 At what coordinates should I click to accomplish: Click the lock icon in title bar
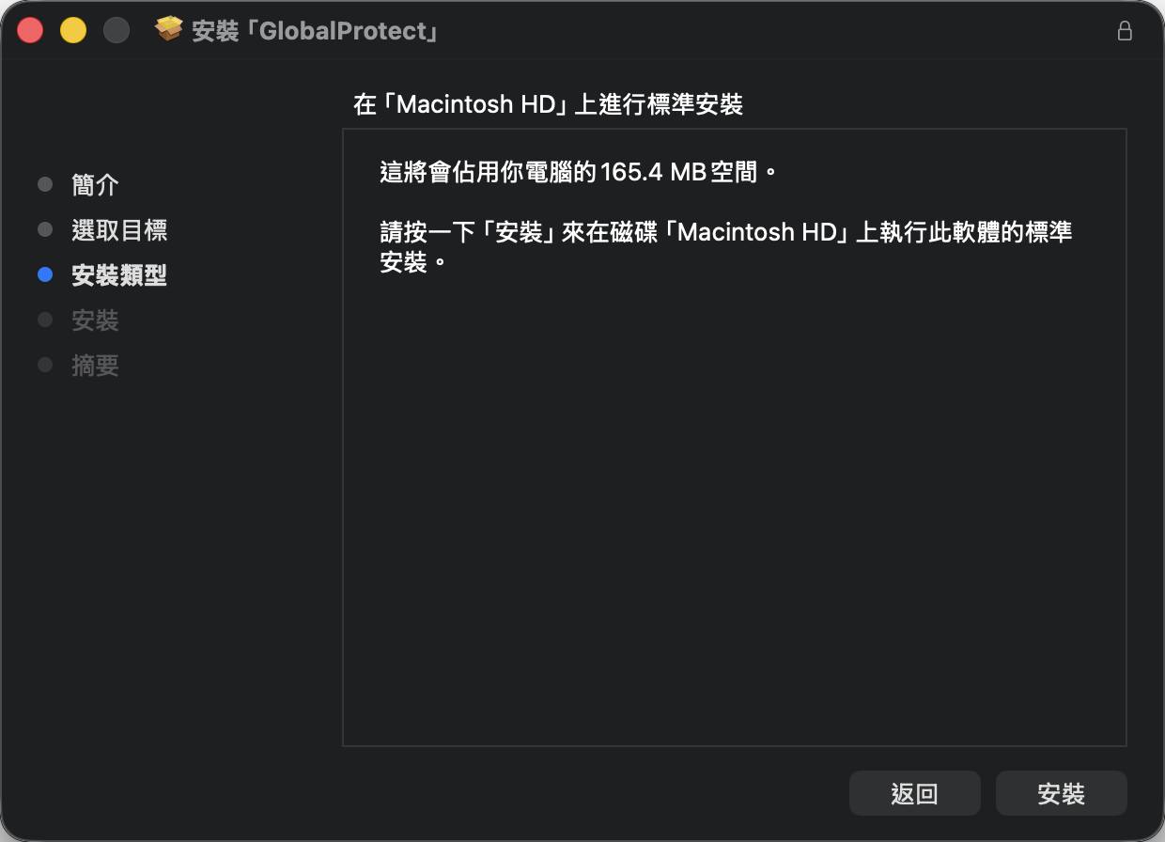tap(1124, 31)
